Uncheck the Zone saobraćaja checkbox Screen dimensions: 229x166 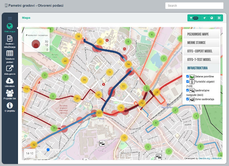187,99
